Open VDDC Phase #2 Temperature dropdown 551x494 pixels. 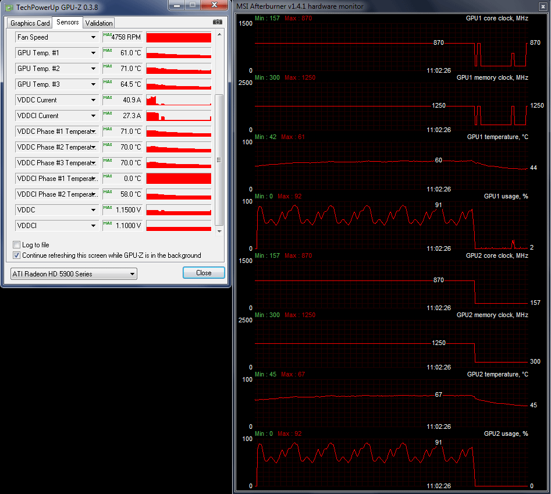point(93,147)
